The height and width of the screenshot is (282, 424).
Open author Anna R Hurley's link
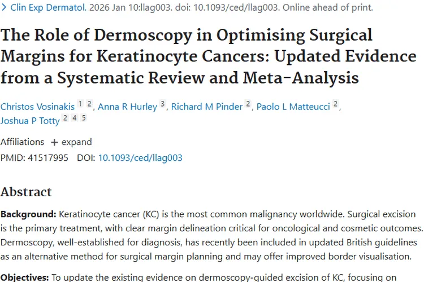point(128,107)
